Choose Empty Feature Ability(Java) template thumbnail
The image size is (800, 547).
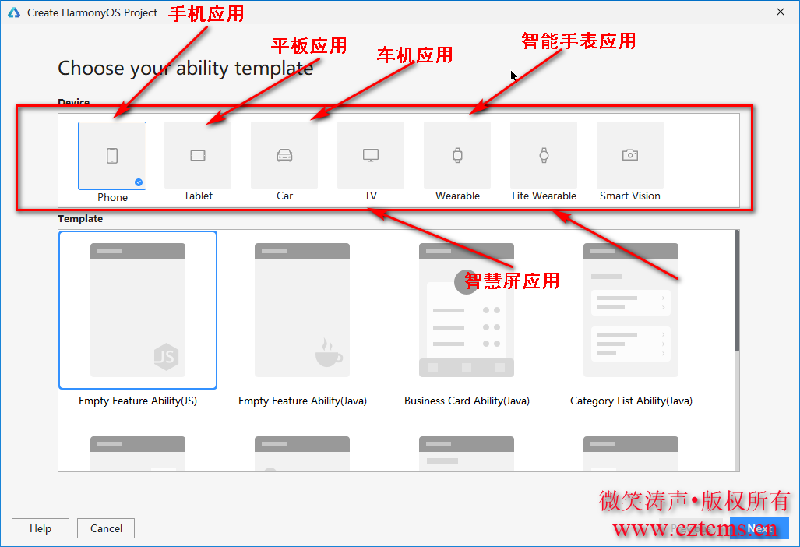pyautogui.click(x=302, y=309)
